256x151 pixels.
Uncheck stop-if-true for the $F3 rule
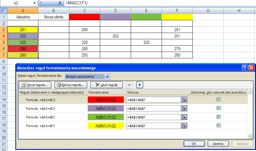coord(218,125)
